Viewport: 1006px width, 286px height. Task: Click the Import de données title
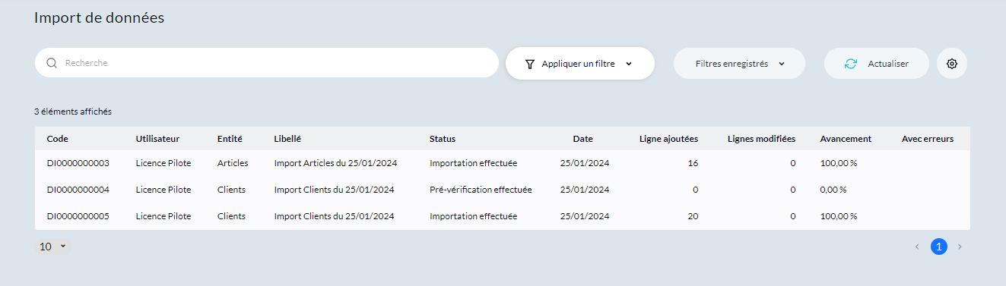pos(100,17)
